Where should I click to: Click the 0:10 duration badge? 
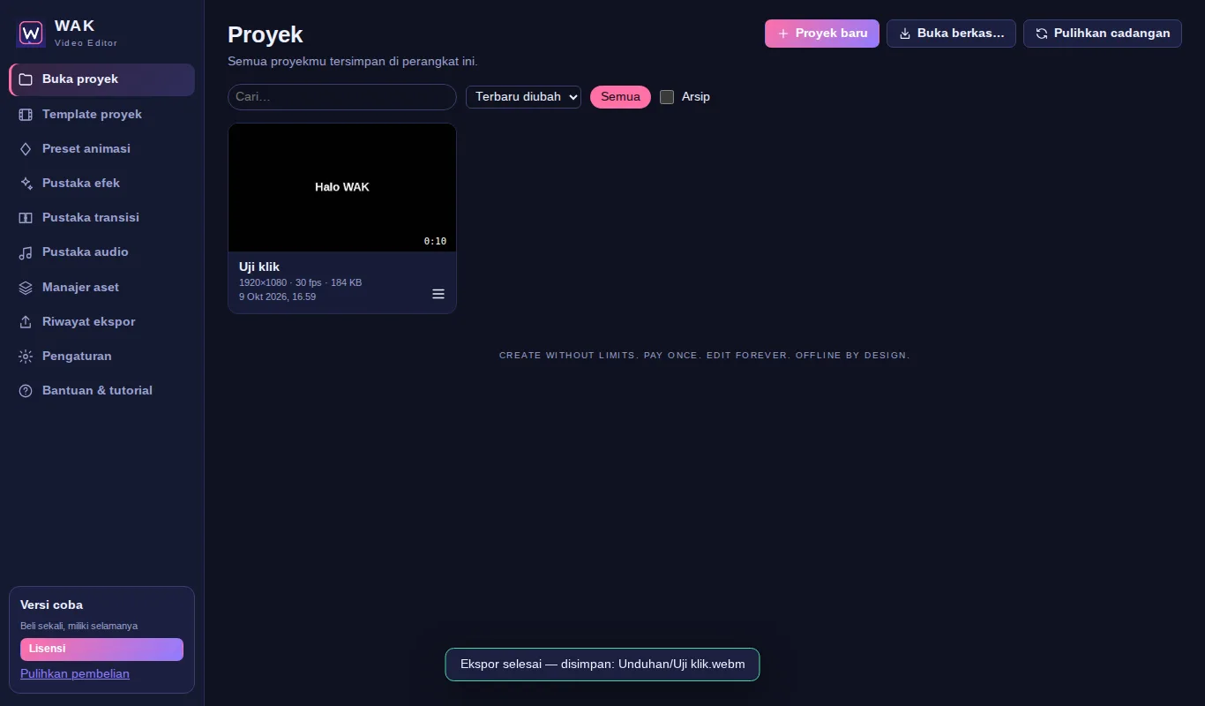click(435, 241)
